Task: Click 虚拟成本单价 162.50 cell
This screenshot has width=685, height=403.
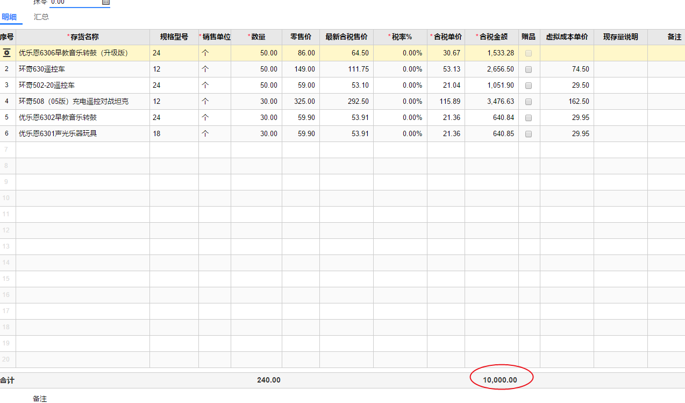Action: 567,102
